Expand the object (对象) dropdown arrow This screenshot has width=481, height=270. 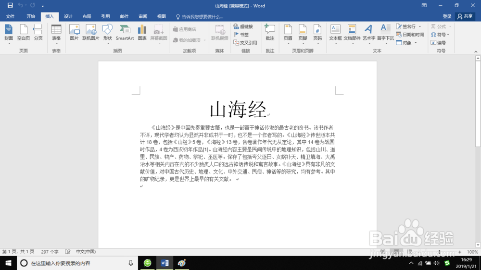(x=416, y=43)
